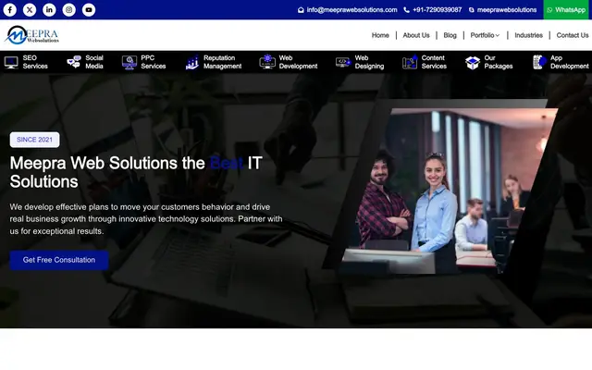Viewport: 592px width, 370px height.
Task: Click the App Development phone icon
Action: tap(539, 62)
